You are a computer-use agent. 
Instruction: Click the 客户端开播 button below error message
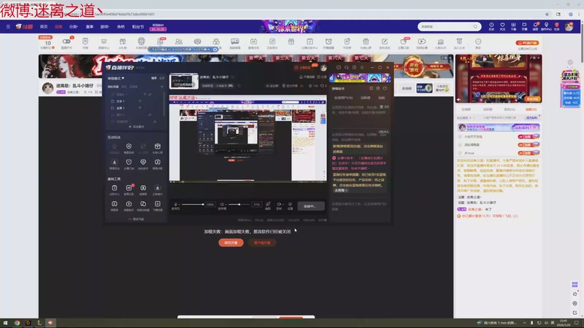tap(262, 243)
